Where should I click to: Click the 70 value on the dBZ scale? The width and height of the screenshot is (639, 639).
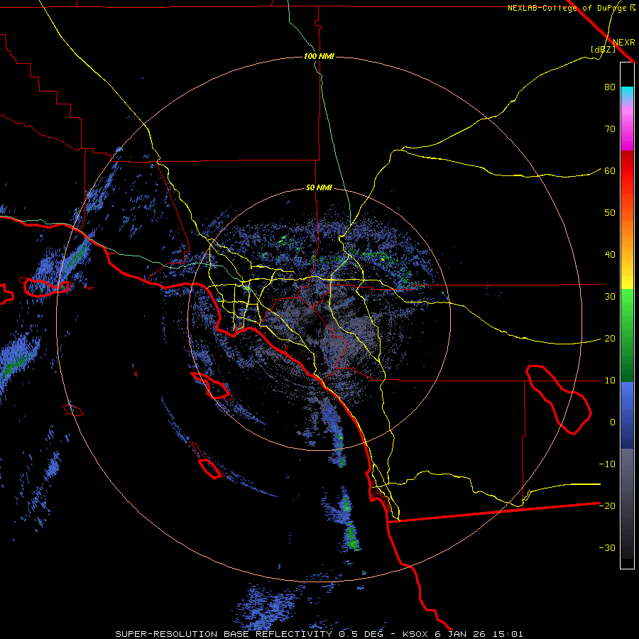610,129
